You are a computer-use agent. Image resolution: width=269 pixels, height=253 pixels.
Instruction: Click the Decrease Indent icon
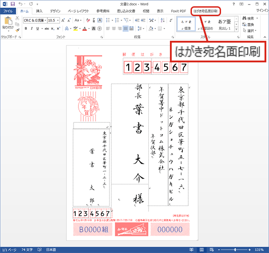[137, 21]
